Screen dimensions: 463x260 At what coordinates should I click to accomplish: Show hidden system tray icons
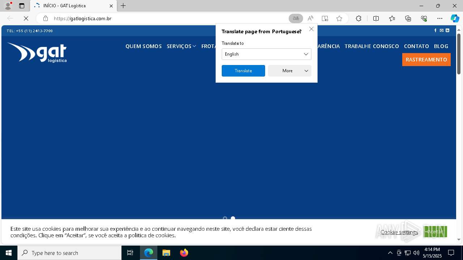(390, 253)
